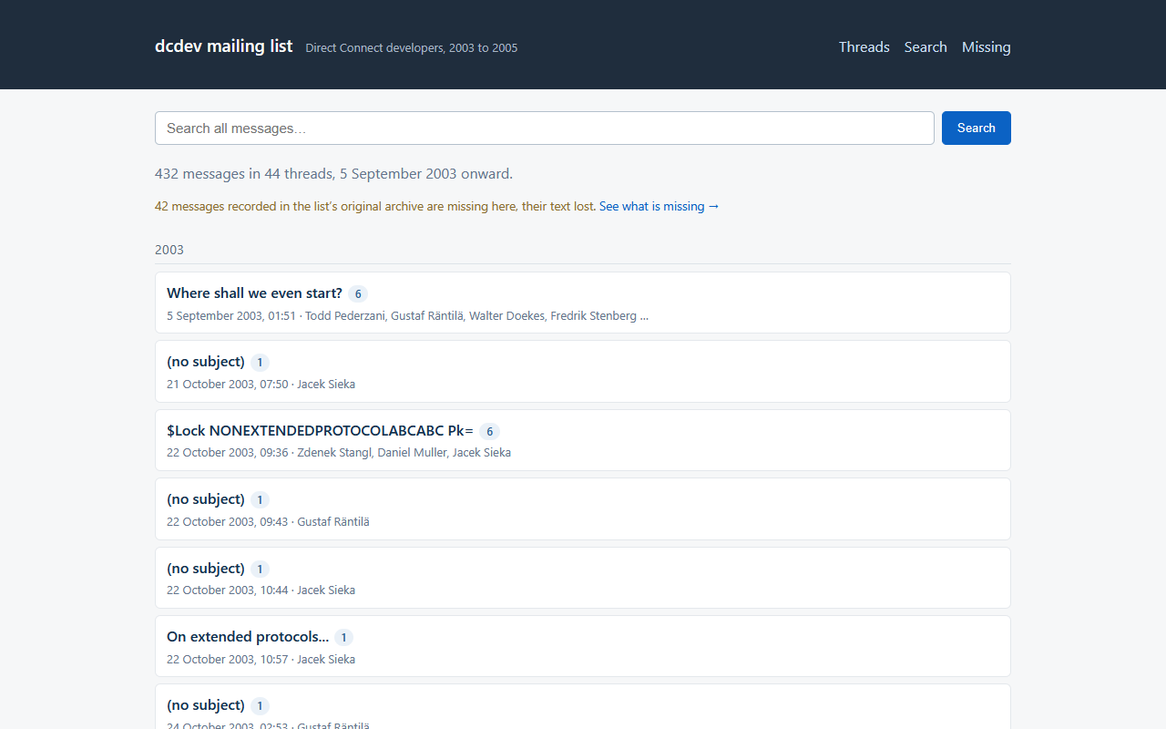Click the dcdev mailing list site title
The width and height of the screenshot is (1166, 729).
224,46
